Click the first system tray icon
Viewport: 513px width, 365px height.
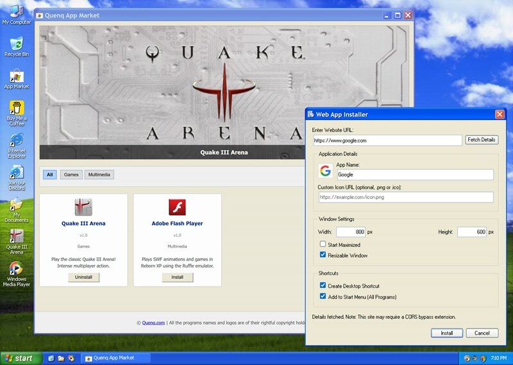467,358
